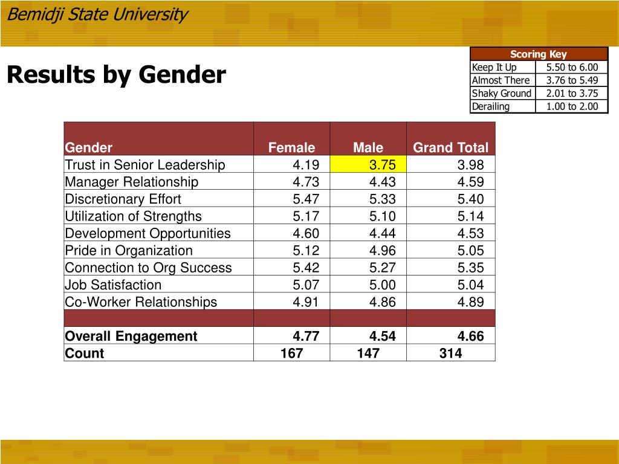Click the '5.50 to 6.00' range cell

[x=572, y=67]
